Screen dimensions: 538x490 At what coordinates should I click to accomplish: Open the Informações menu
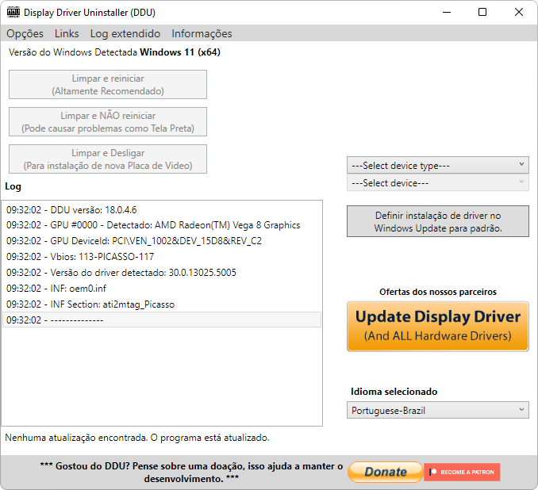(202, 33)
